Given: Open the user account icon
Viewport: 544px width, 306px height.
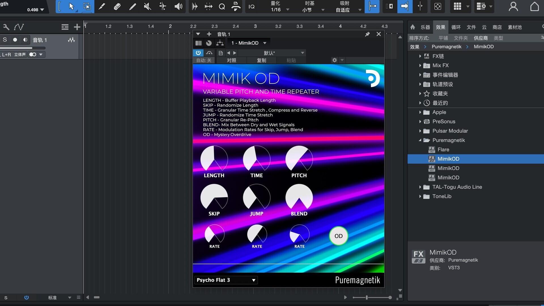Looking at the screenshot, I should (x=513, y=6).
